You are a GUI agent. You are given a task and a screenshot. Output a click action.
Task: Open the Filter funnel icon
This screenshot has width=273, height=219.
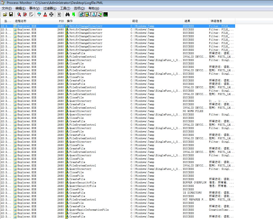(39, 14)
